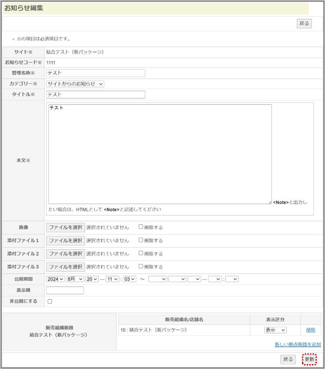The width and height of the screenshot is (325, 369).
Task: Choose a file for 添付ファイル1
Action: pos(65,240)
